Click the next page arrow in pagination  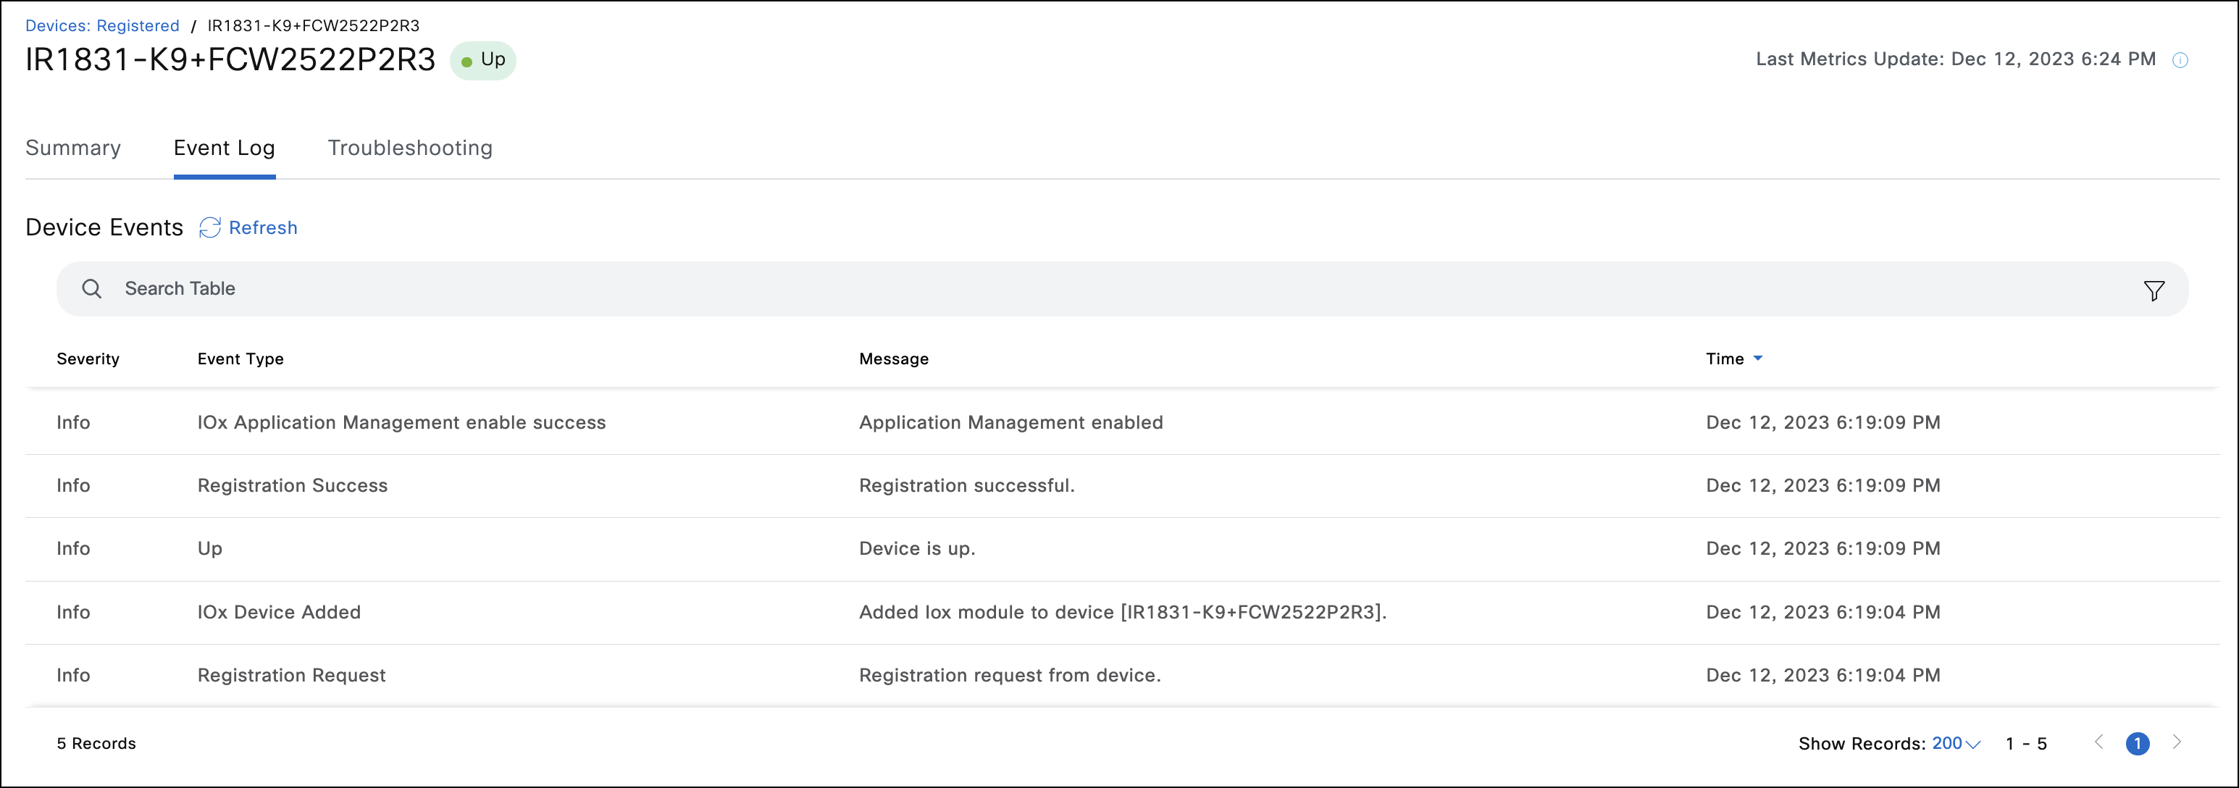(x=2178, y=744)
